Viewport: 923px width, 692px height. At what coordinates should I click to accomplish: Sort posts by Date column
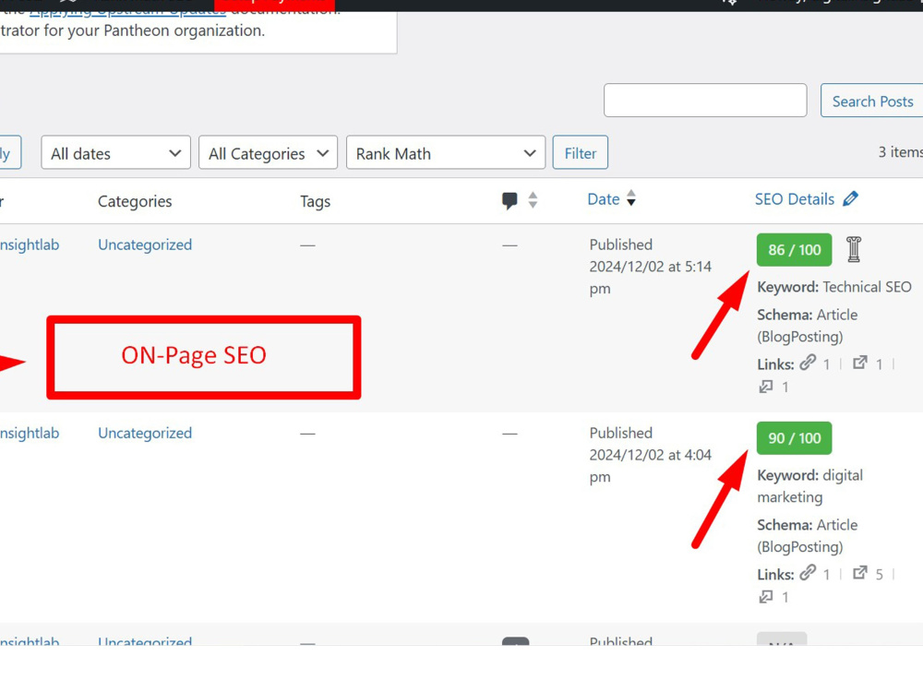[x=604, y=199]
